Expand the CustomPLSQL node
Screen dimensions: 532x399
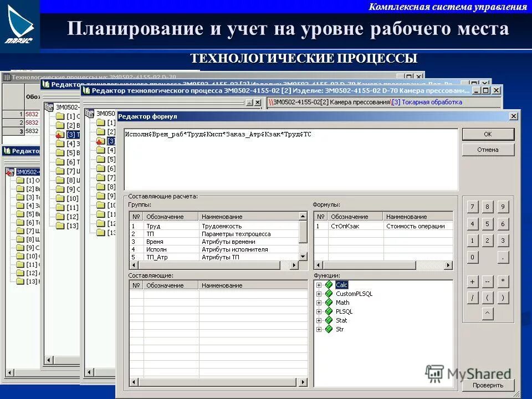click(319, 293)
